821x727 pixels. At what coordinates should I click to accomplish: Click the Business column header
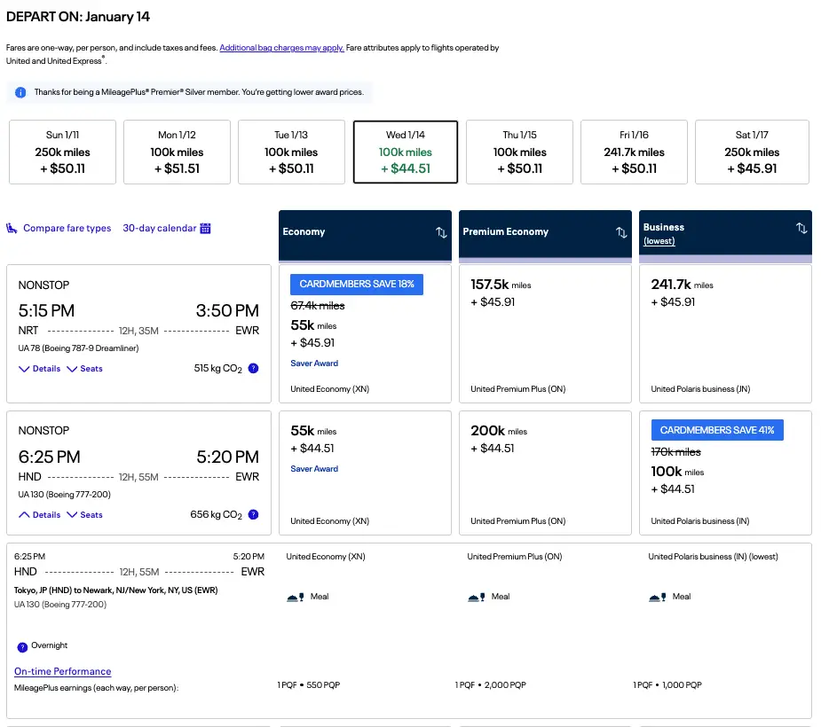pos(725,235)
